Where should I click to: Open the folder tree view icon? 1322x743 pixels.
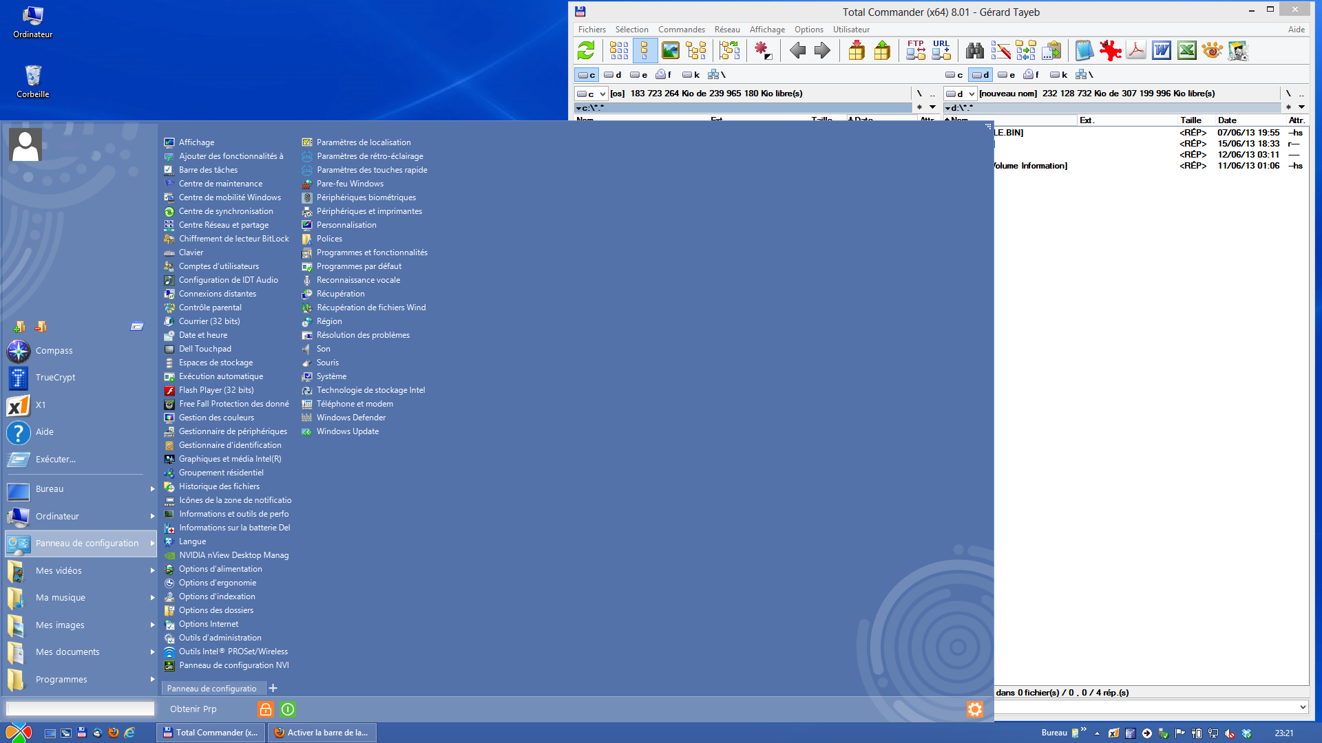tap(696, 50)
